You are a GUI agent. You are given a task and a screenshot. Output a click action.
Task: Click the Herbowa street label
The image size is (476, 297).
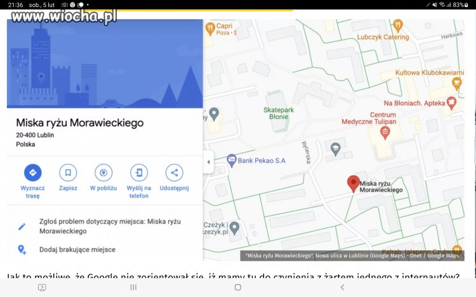(452, 35)
